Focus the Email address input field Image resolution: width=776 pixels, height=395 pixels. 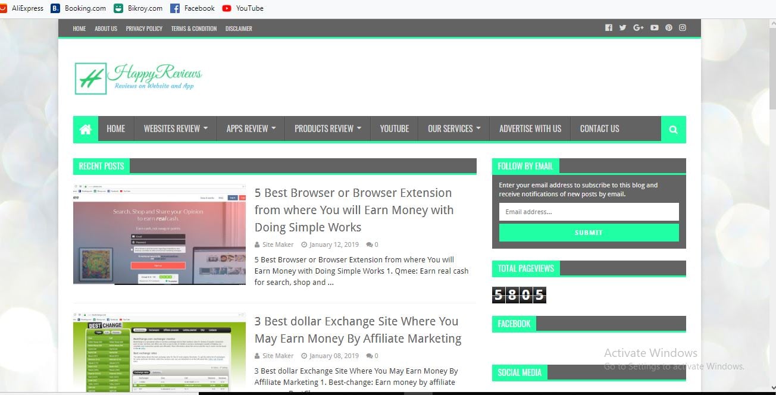589,212
